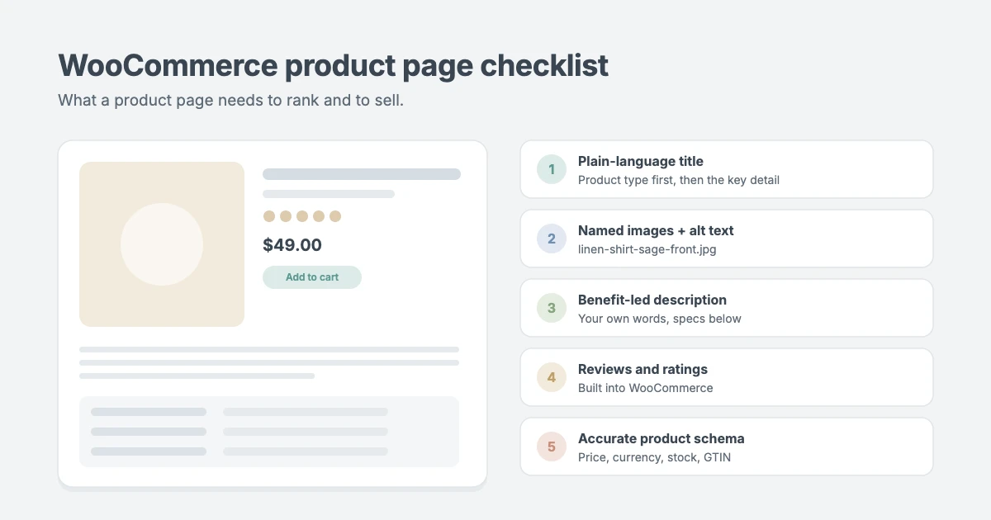Select the number 1 circle badge
This screenshot has height=520, width=991.
552,169
